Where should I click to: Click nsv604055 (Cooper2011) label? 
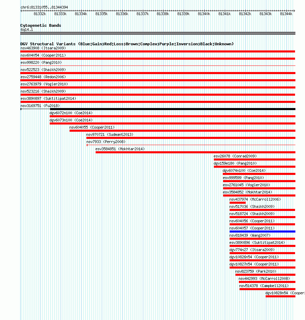coord(92,127)
